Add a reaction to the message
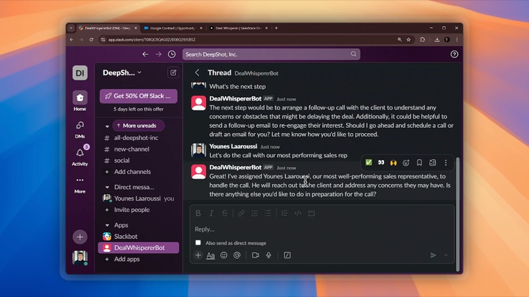 tap(406, 163)
